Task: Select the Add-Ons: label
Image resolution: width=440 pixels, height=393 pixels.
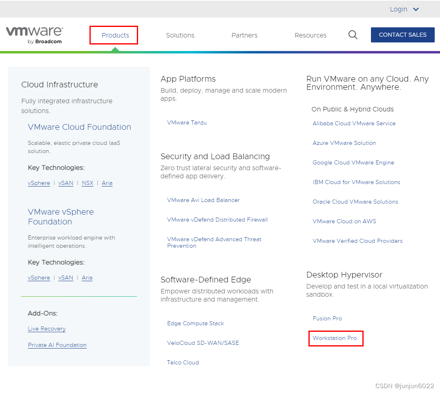Action: (x=42, y=313)
